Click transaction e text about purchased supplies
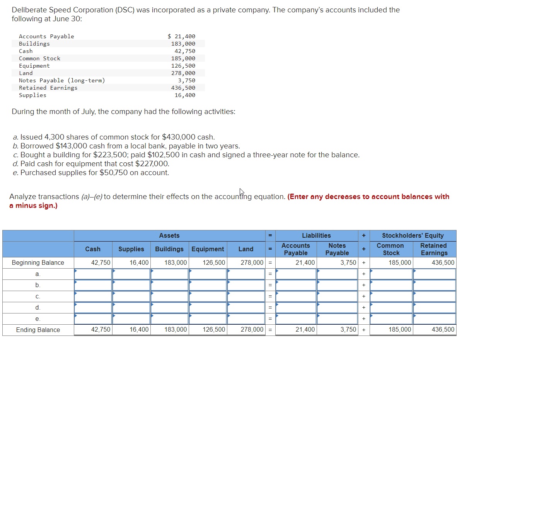The height and width of the screenshot is (516, 554). (x=91, y=173)
